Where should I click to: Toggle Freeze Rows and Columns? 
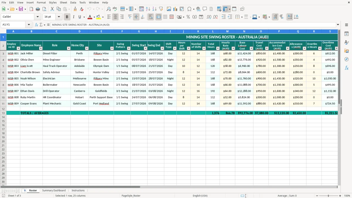(225, 9)
